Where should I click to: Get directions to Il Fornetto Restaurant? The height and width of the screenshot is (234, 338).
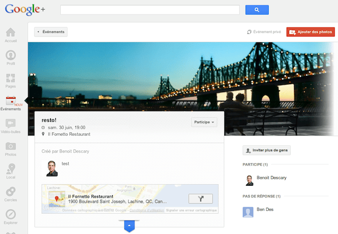pyautogui.click(x=200, y=199)
